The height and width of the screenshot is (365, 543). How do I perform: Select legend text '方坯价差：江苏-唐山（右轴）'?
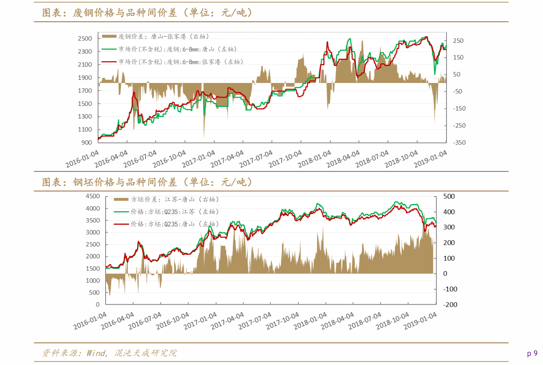click(x=175, y=199)
